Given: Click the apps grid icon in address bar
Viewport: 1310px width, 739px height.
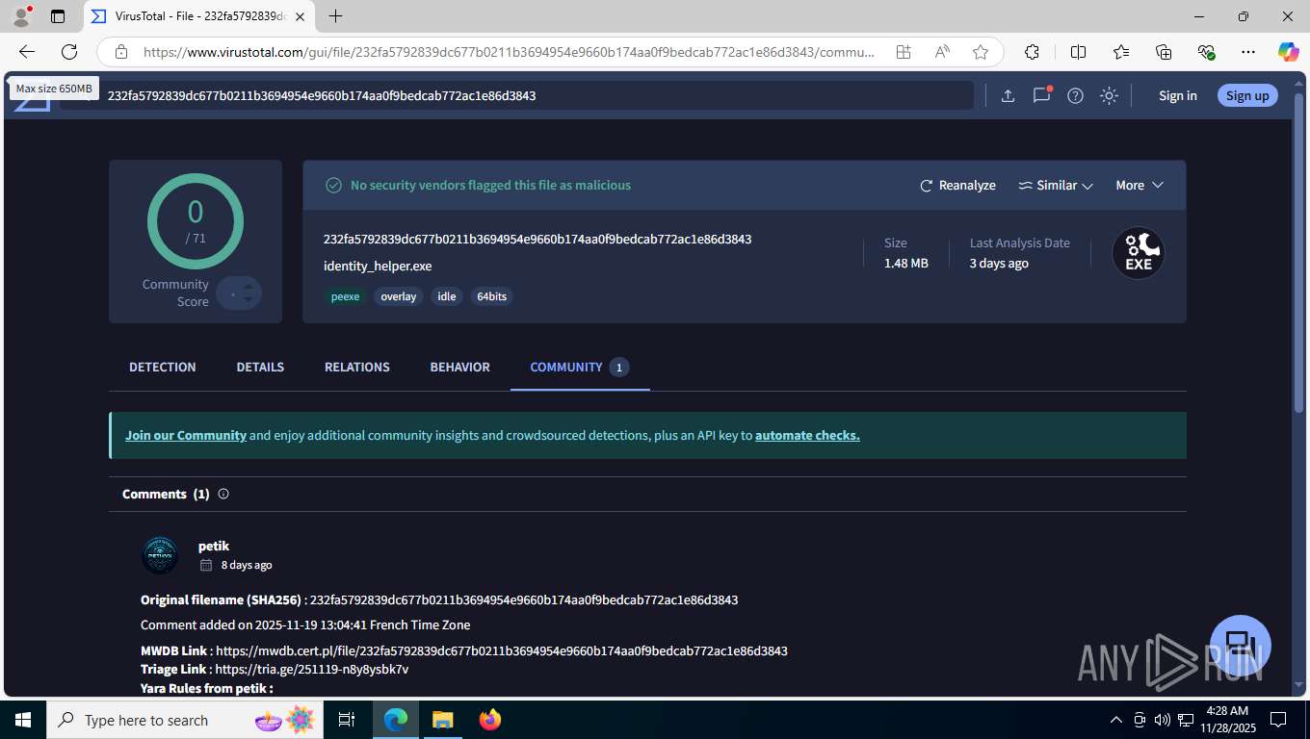Looking at the screenshot, I should tap(904, 52).
